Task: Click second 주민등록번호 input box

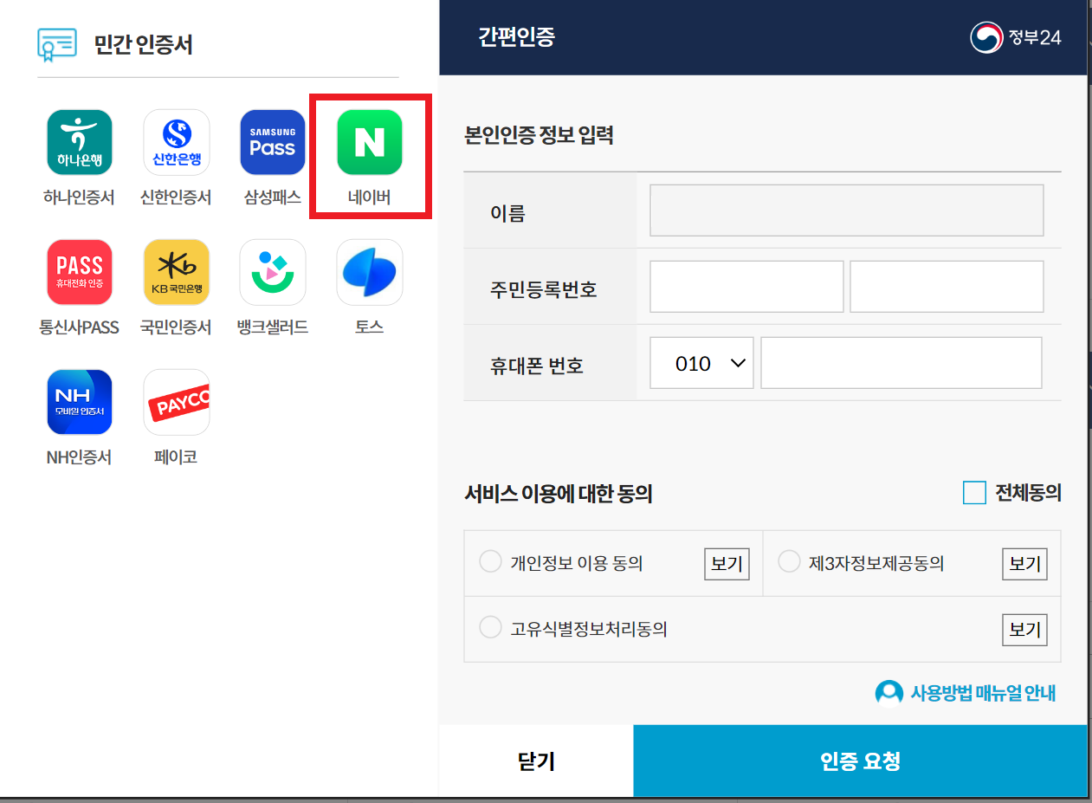Action: 947,287
